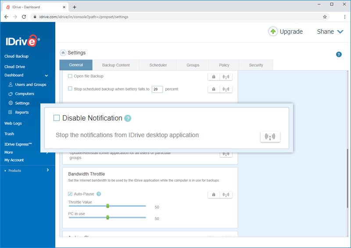This screenshot has width=351, height=248.
Task: Bookmark this page with the star icon
Action: [x=325, y=17]
